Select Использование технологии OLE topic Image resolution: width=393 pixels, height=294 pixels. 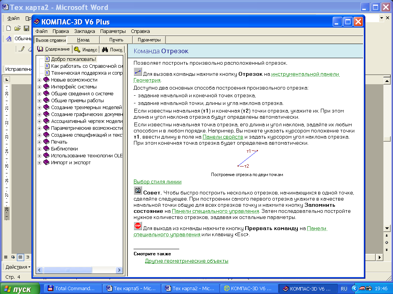tap(87, 155)
